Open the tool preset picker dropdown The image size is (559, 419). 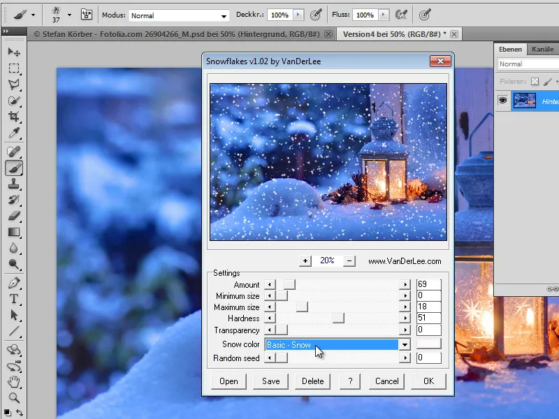[33, 15]
